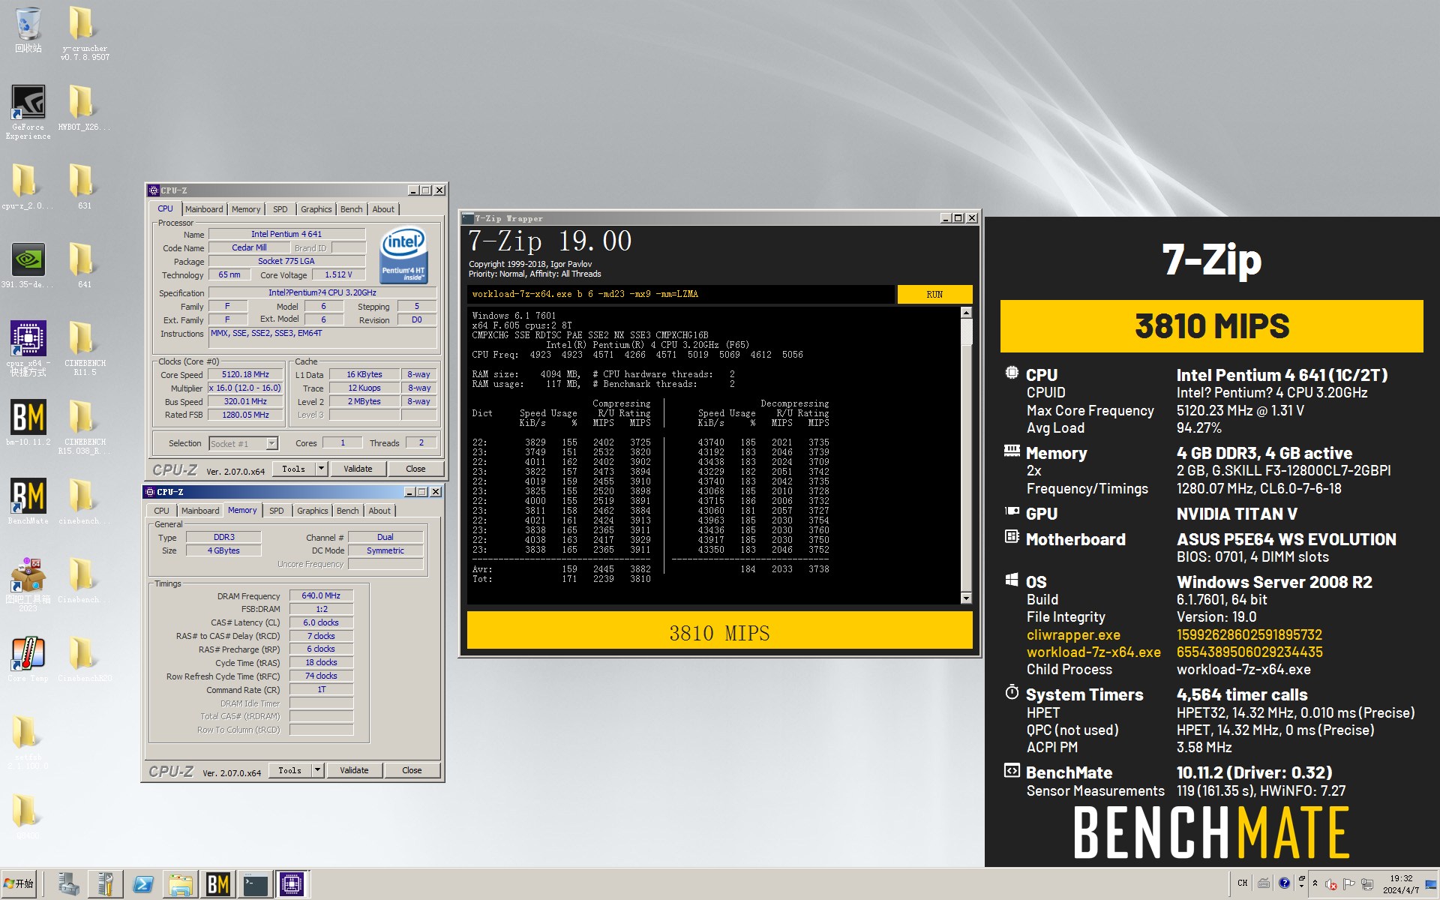This screenshot has width=1440, height=900.
Task: Open Windows PowerShell from taskbar
Action: tap(142, 885)
